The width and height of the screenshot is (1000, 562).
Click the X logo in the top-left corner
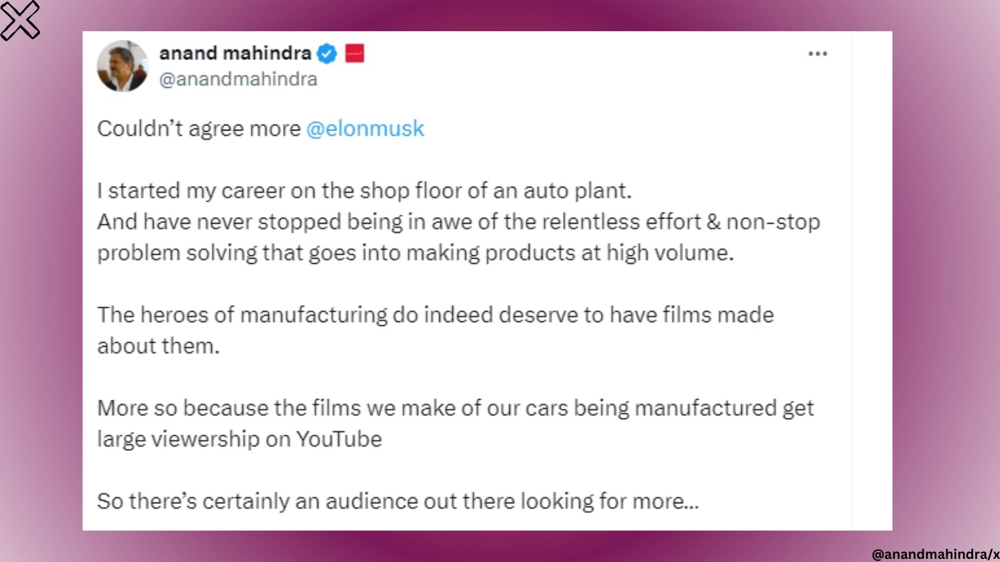tap(21, 19)
